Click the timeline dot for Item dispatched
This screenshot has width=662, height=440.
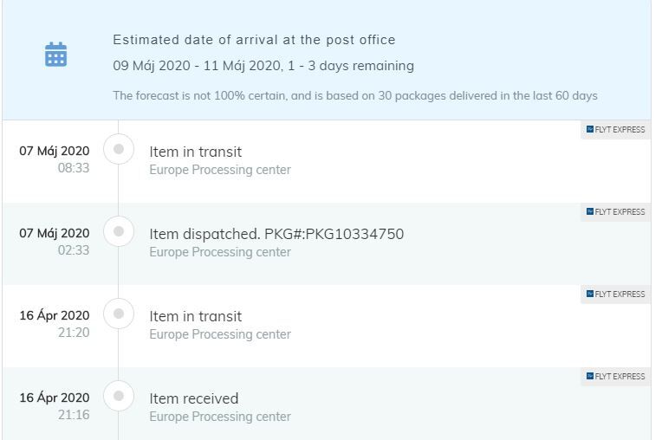119,231
